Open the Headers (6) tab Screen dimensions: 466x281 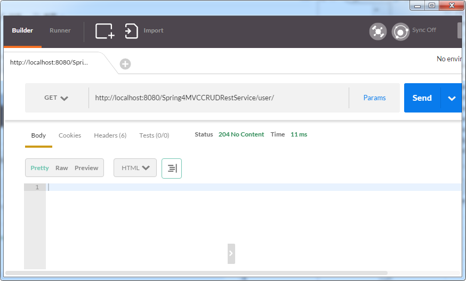(x=110, y=135)
